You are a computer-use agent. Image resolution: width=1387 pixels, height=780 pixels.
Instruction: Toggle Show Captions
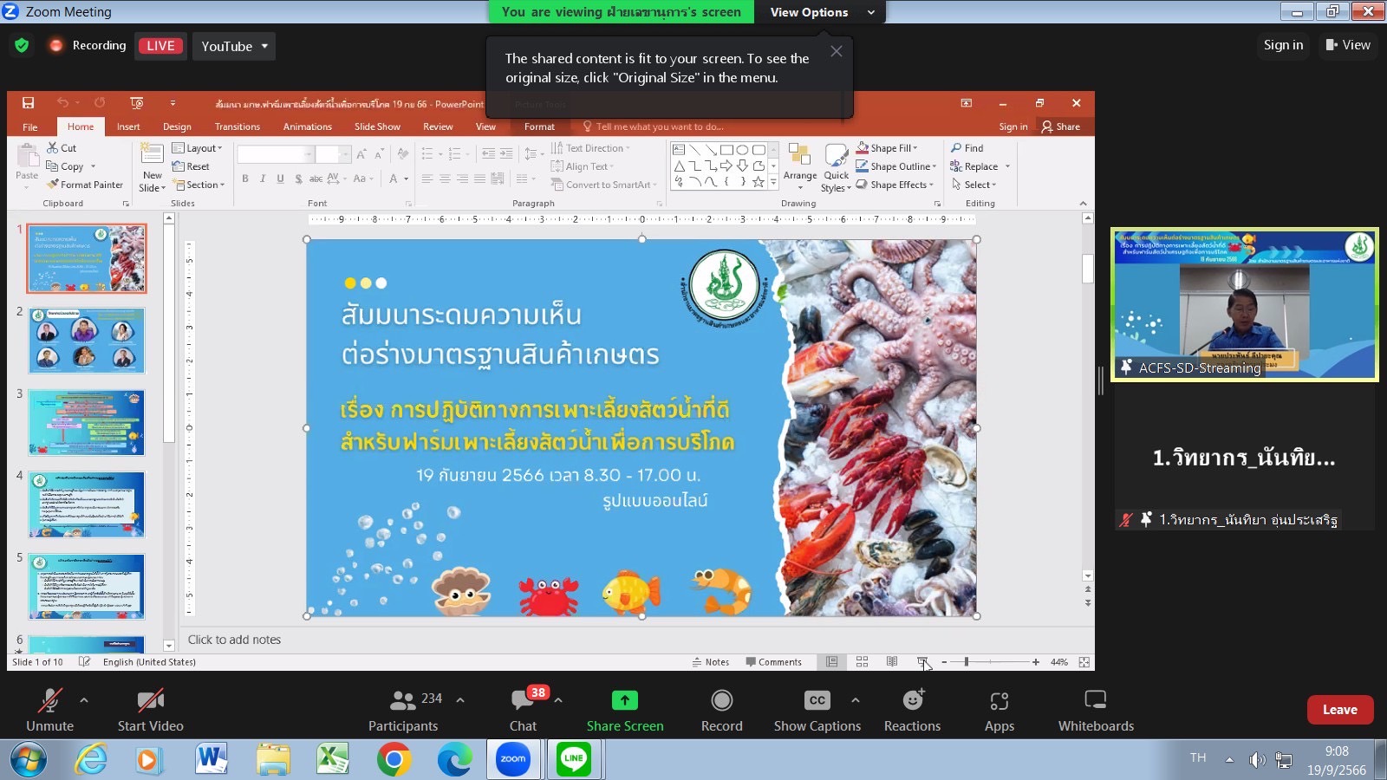tap(817, 710)
